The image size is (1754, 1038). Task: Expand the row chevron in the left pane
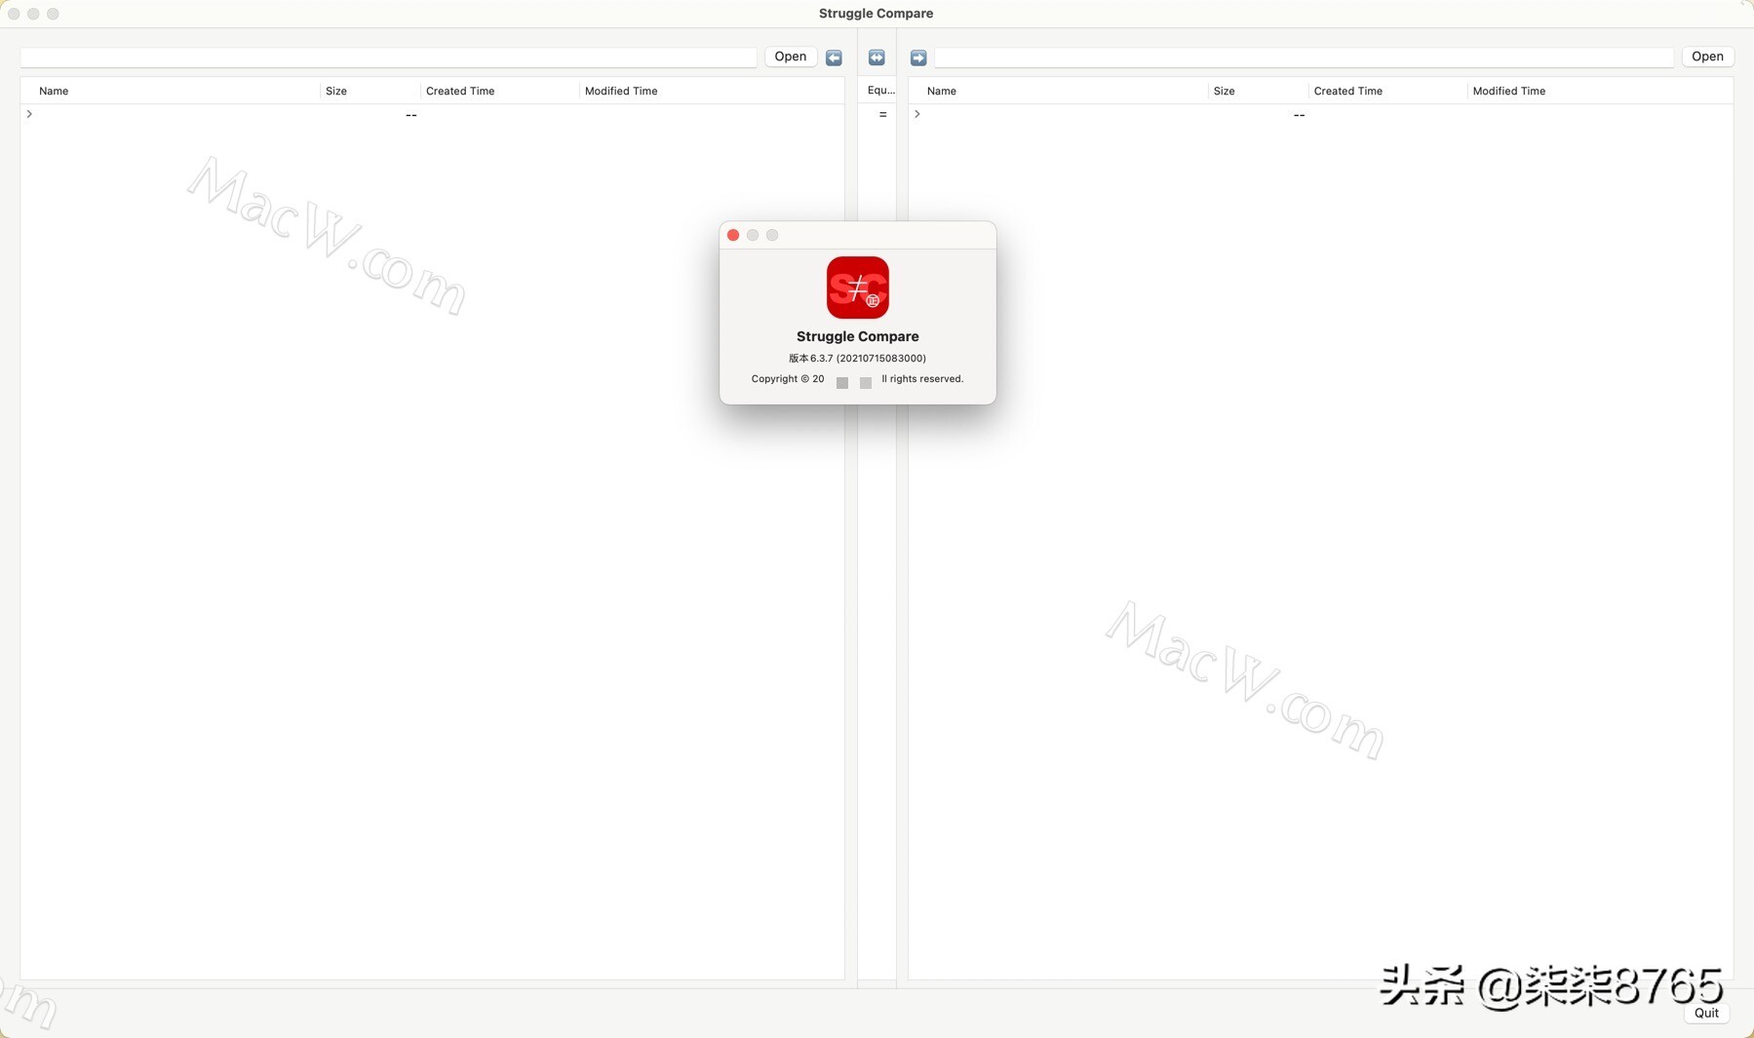pos(29,114)
